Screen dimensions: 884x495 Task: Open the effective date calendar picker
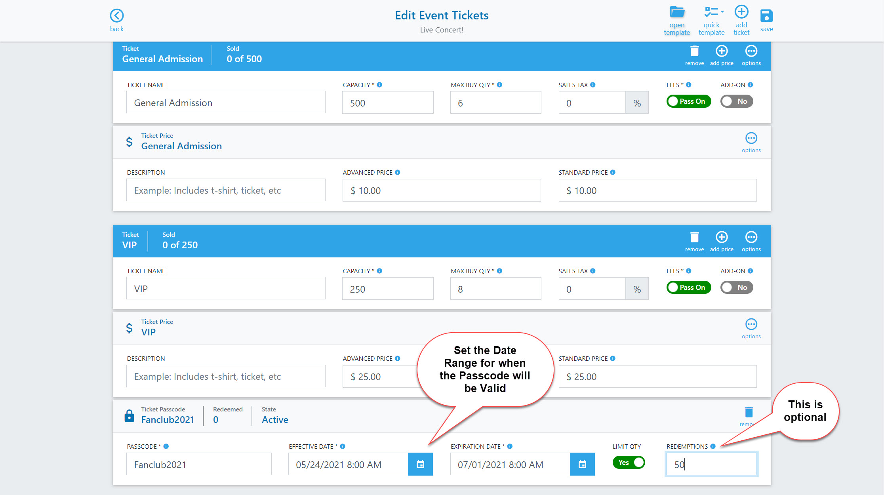(420, 464)
